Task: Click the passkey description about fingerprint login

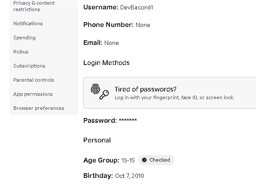Action: 174,97
